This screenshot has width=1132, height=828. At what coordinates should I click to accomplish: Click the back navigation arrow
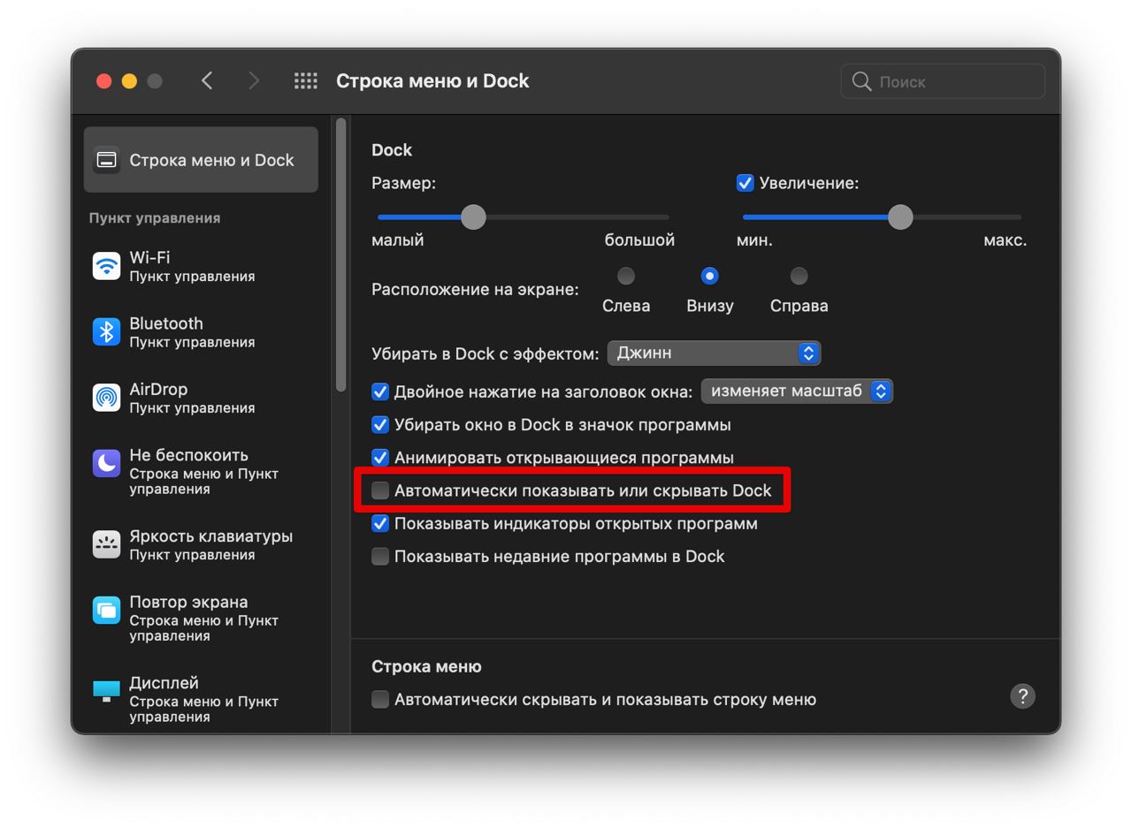point(207,81)
